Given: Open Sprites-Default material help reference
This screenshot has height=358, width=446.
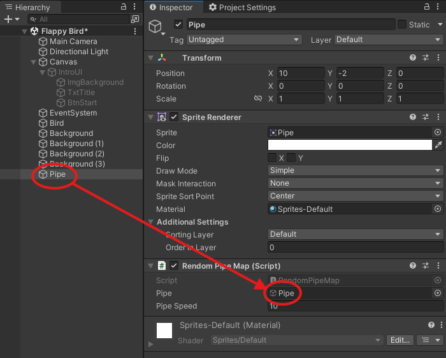Looking at the screenshot, I should (x=431, y=325).
